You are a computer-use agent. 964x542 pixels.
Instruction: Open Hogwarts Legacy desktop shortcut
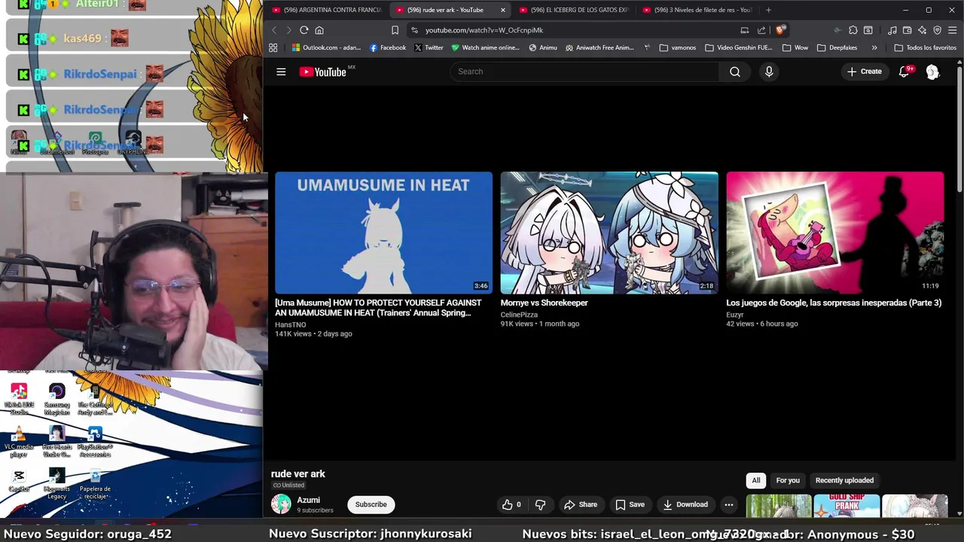coord(57,484)
